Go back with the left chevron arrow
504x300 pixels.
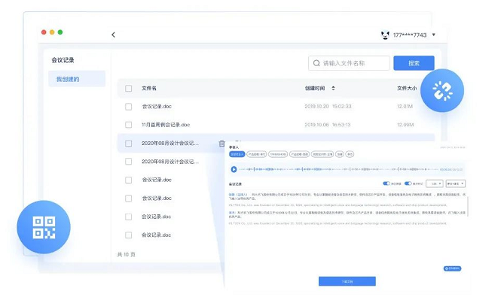tap(113, 35)
